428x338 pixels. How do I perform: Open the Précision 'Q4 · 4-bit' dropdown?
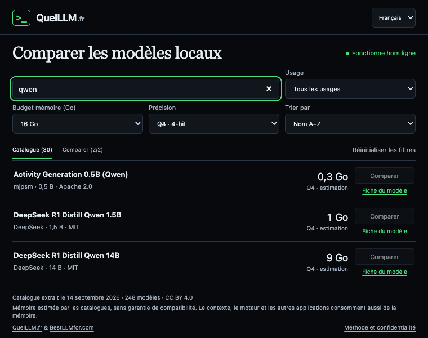pyautogui.click(x=214, y=124)
